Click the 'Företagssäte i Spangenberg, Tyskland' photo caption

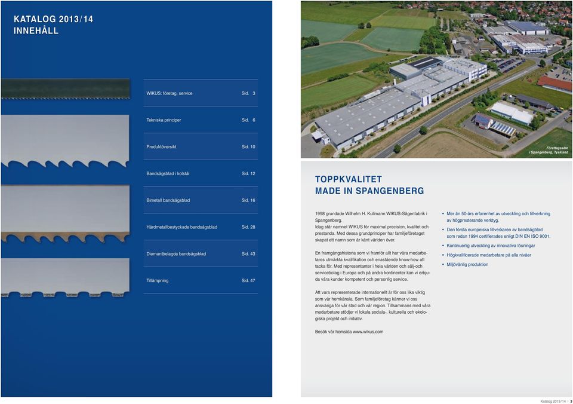[x=549, y=150]
